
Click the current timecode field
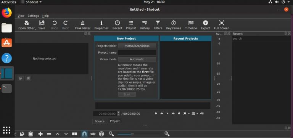105,114
